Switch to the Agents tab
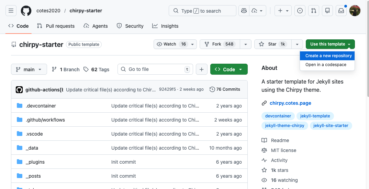The width and height of the screenshot is (369, 189). click(96, 26)
